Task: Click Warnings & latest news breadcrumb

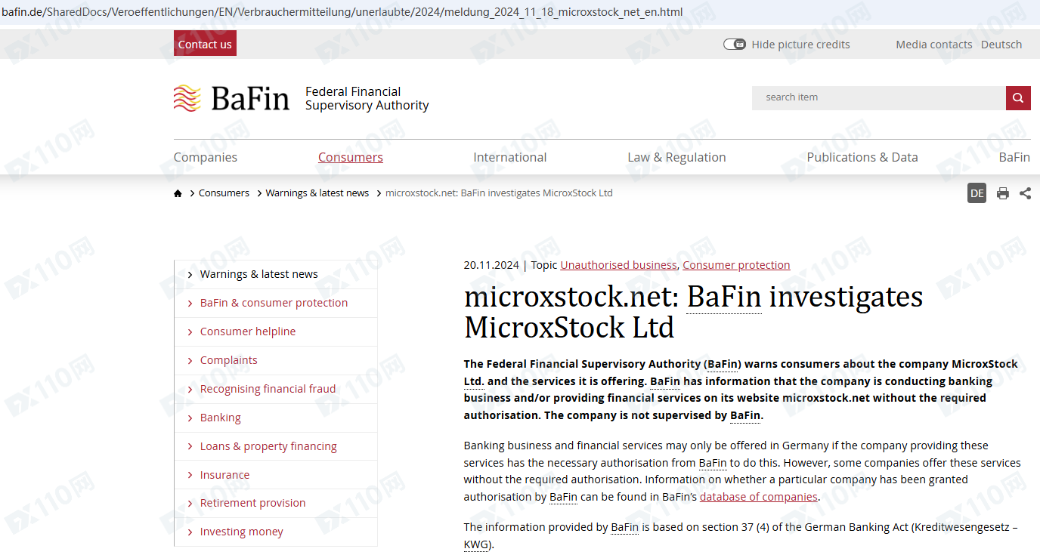Action: point(317,193)
